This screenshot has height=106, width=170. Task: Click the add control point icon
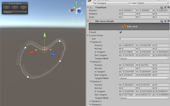click(7, 8)
